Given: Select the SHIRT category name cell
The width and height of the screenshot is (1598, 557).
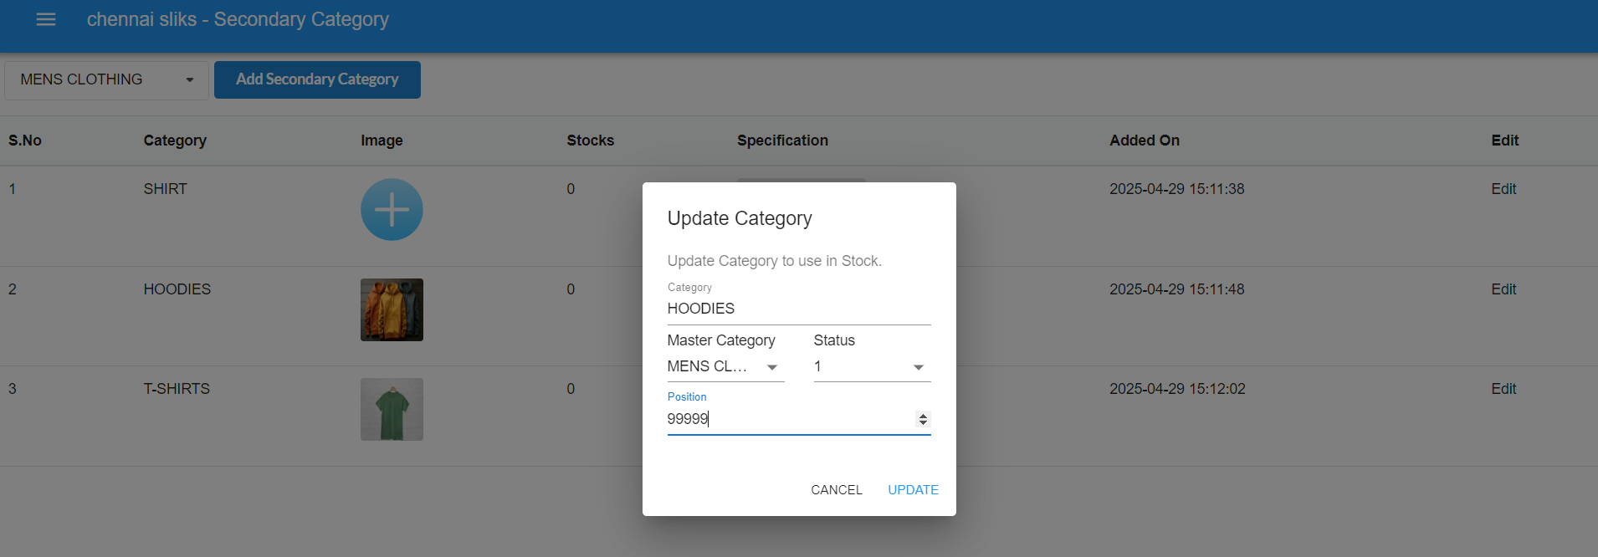Looking at the screenshot, I should pos(165,189).
